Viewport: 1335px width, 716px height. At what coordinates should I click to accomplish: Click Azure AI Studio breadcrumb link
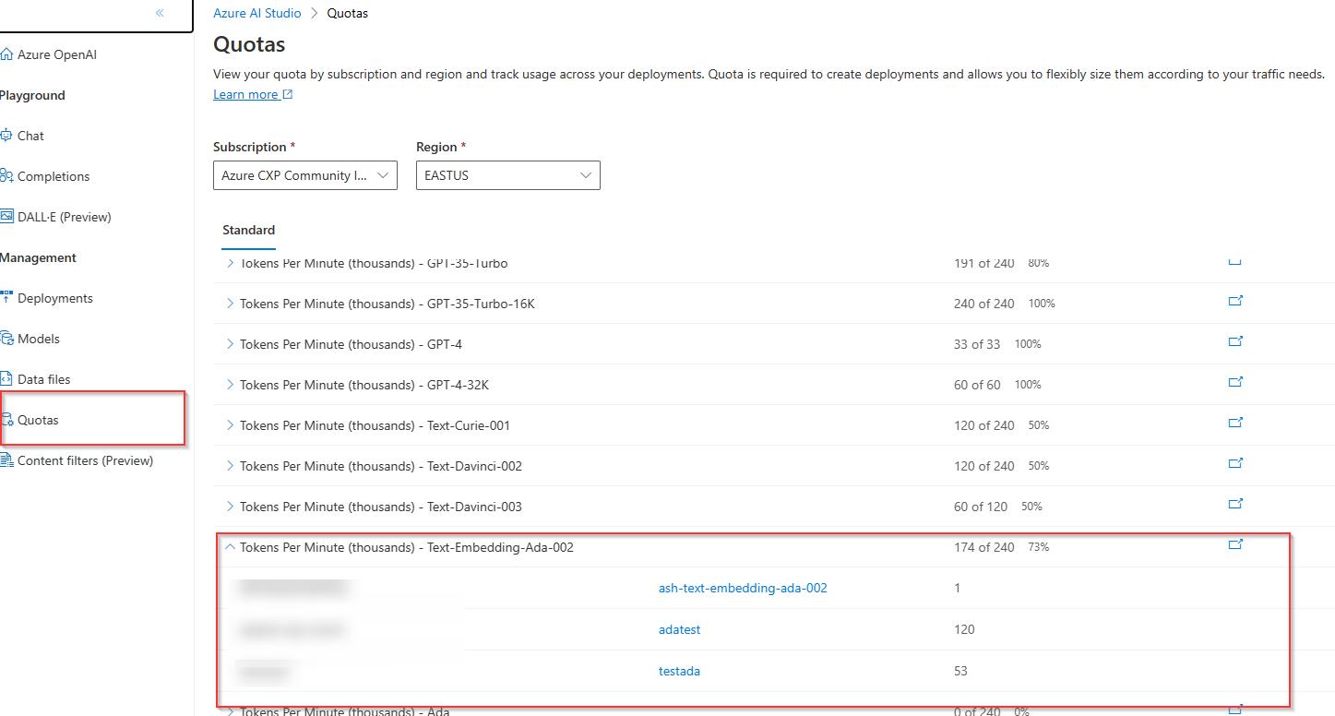coord(257,13)
